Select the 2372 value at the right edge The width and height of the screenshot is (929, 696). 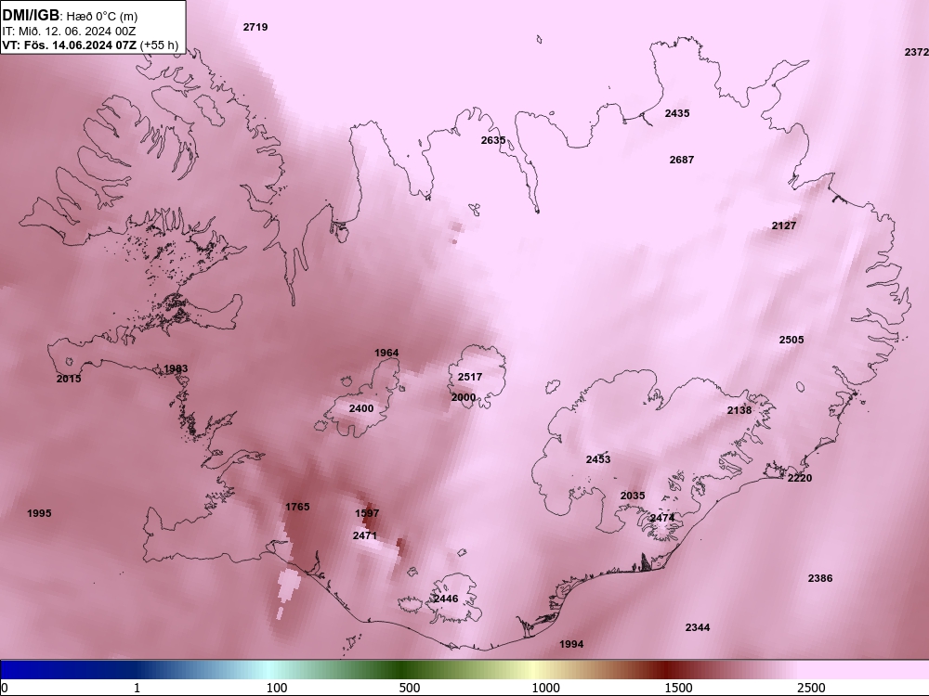917,52
